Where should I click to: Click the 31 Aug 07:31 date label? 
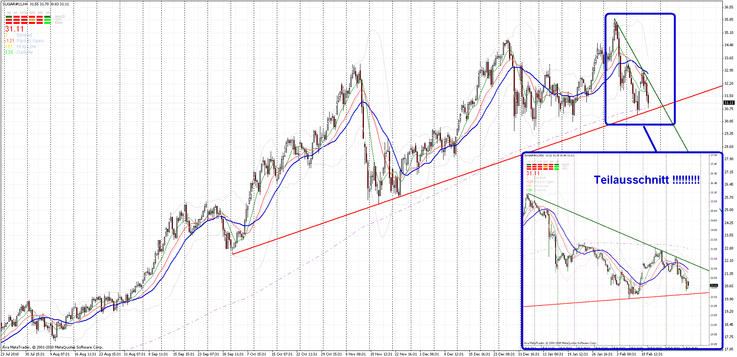click(x=135, y=354)
